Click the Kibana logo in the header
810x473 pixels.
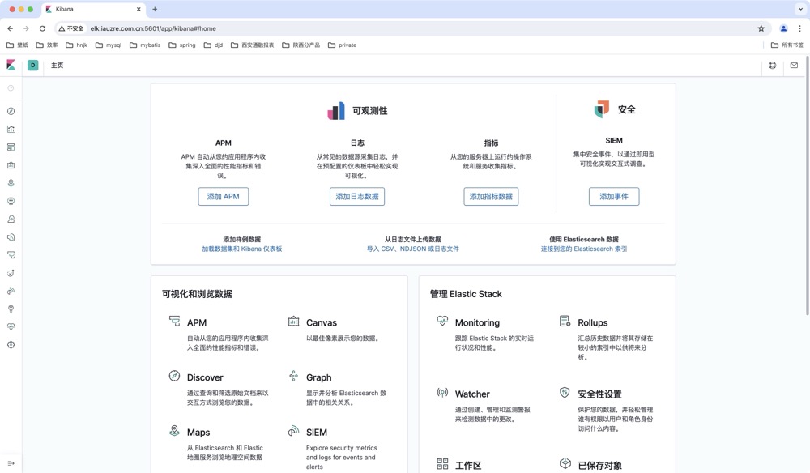click(11, 66)
